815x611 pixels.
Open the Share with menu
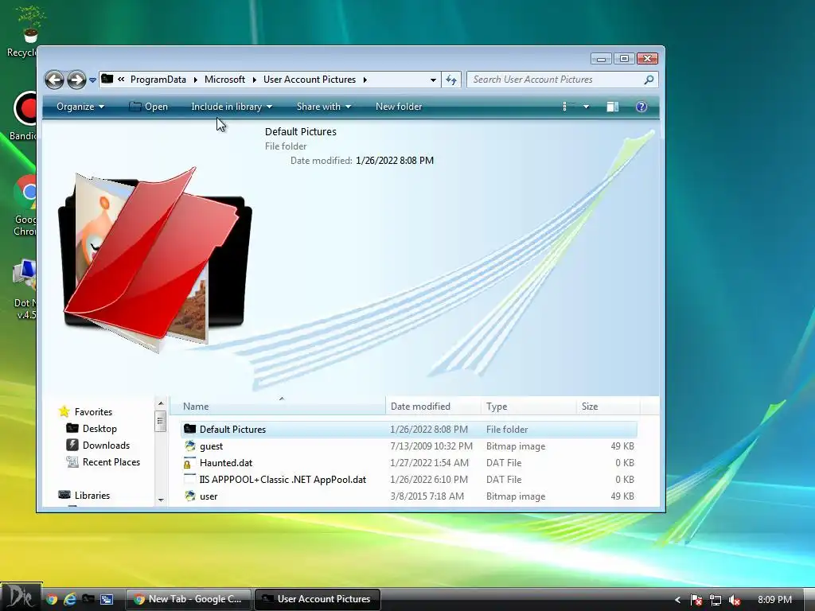point(324,107)
